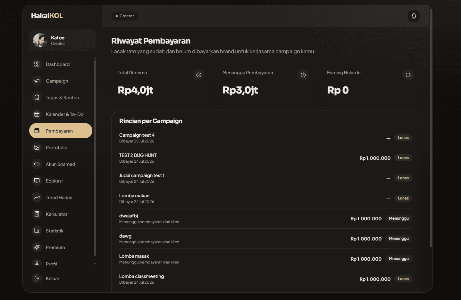
Task: Click the "Rp4,0jt" Total Diterima value
Action: point(136,90)
